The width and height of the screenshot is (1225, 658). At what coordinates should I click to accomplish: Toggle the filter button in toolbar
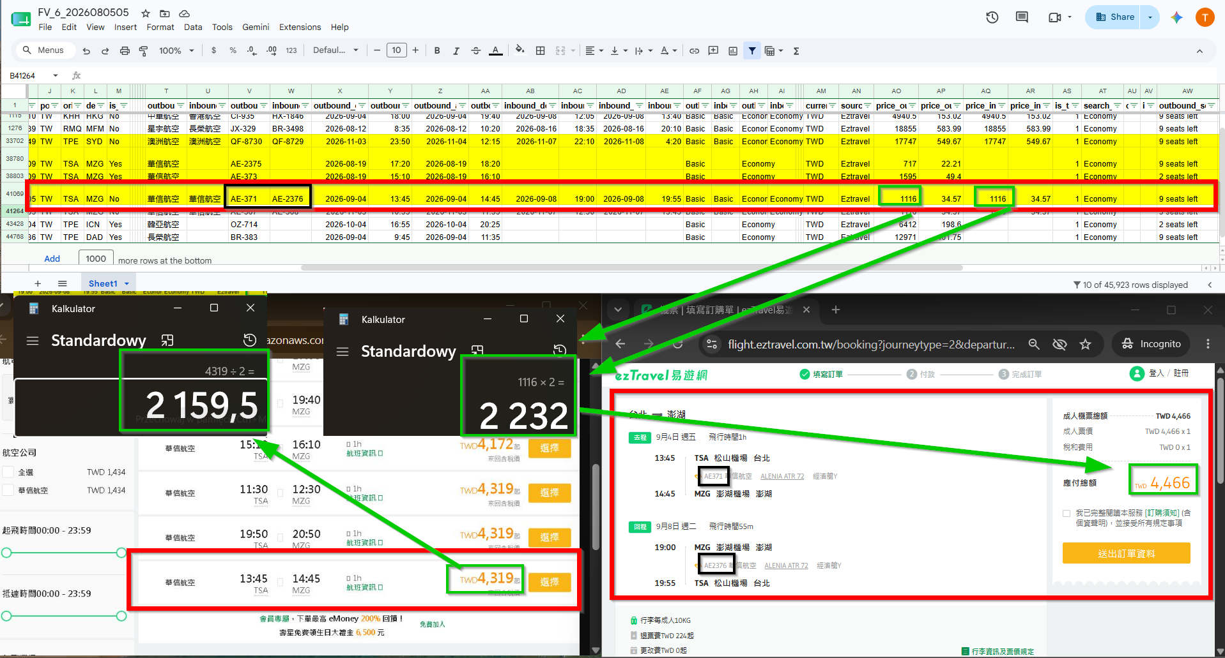[752, 51]
